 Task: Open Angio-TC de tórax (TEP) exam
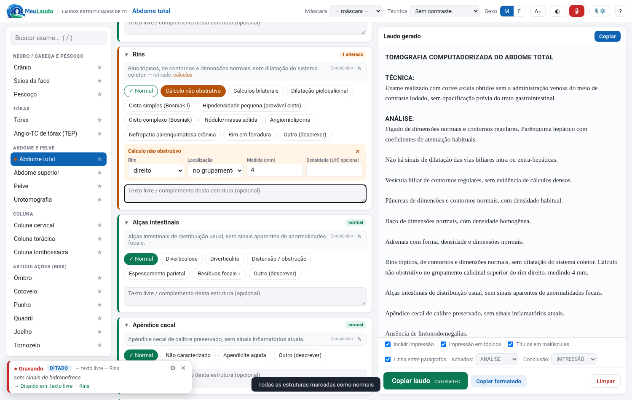59,133
